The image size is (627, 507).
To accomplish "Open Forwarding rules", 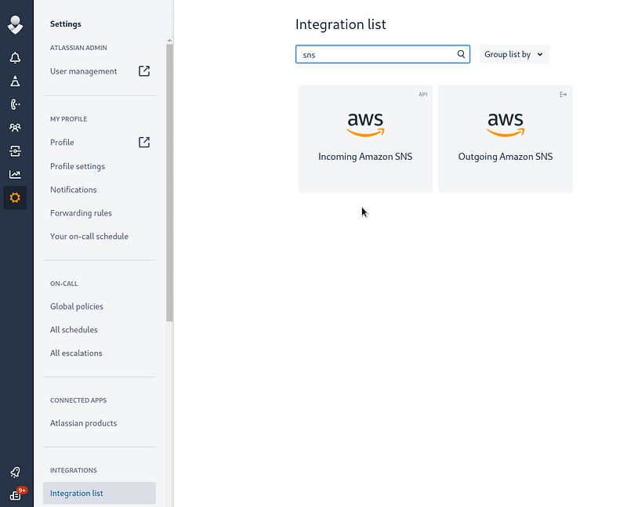I will pyautogui.click(x=81, y=213).
